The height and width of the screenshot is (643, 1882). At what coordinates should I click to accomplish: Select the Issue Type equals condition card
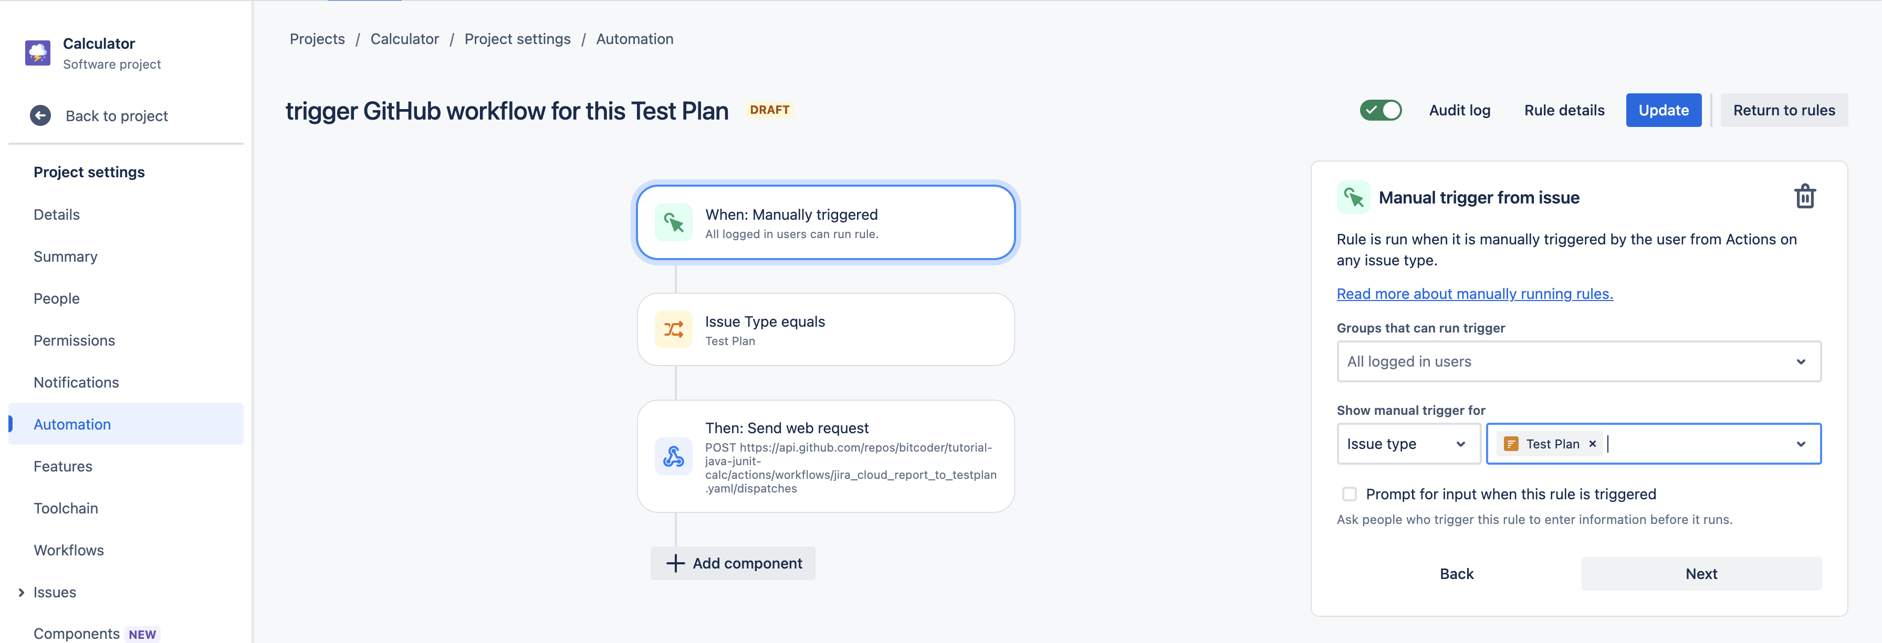(825, 329)
